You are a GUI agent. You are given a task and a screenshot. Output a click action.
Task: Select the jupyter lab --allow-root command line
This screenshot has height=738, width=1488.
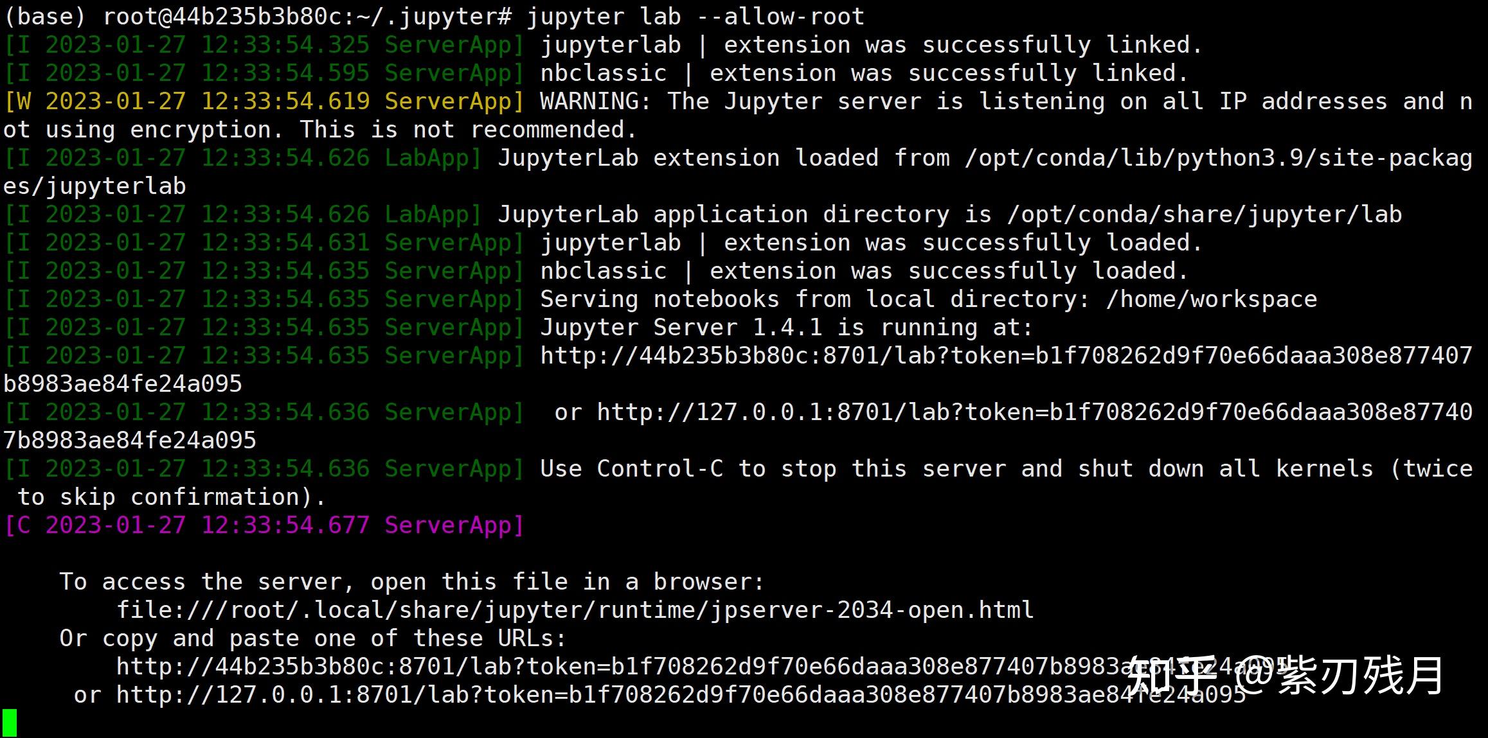tap(694, 16)
